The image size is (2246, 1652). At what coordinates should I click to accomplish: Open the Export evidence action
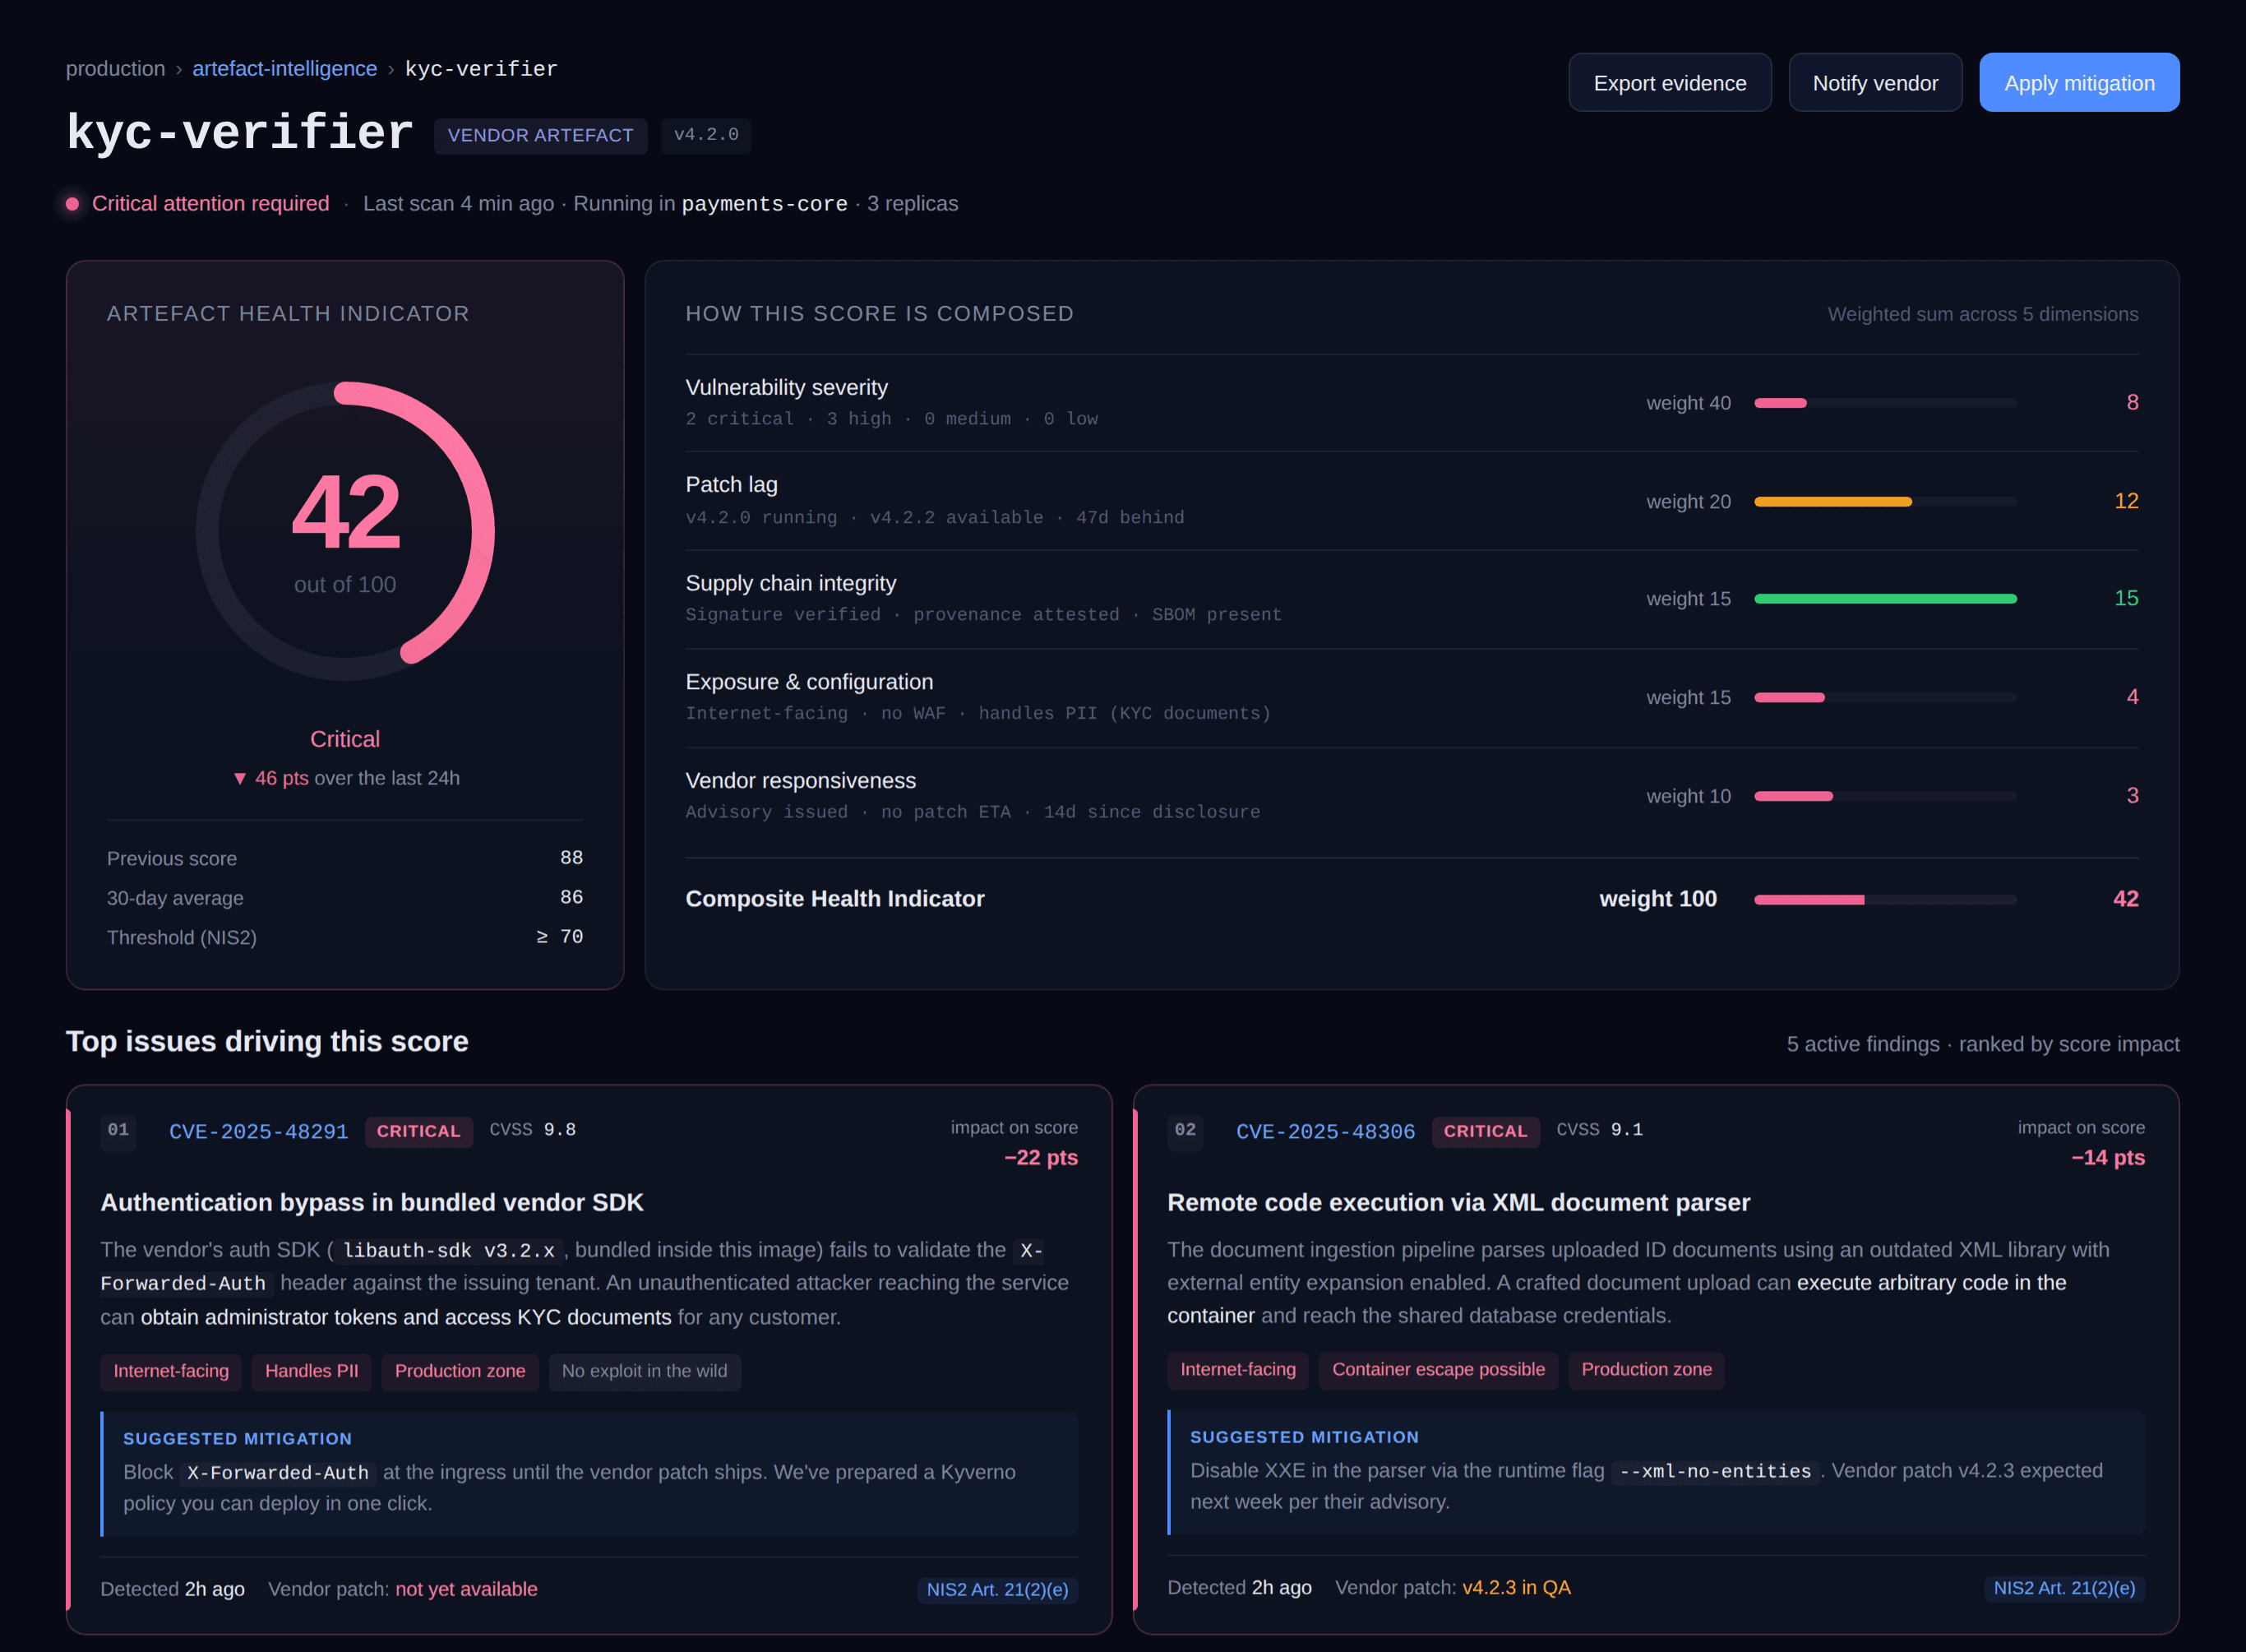1669,83
